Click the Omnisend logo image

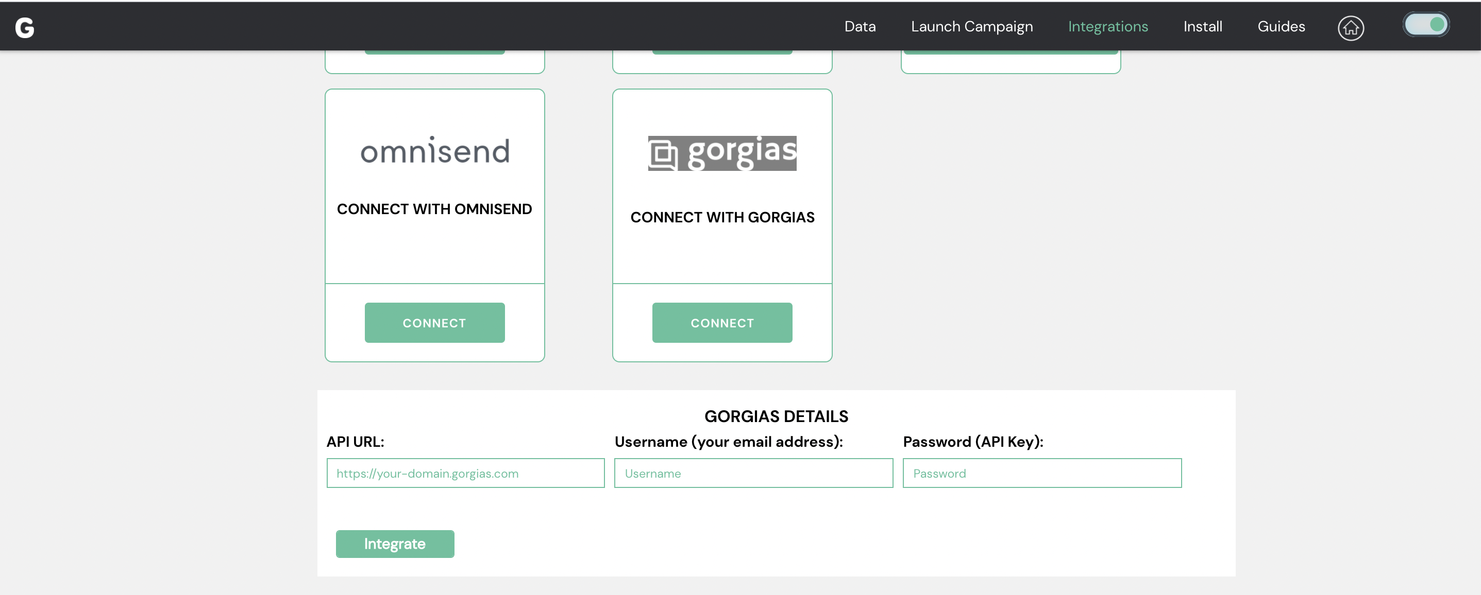click(x=434, y=150)
